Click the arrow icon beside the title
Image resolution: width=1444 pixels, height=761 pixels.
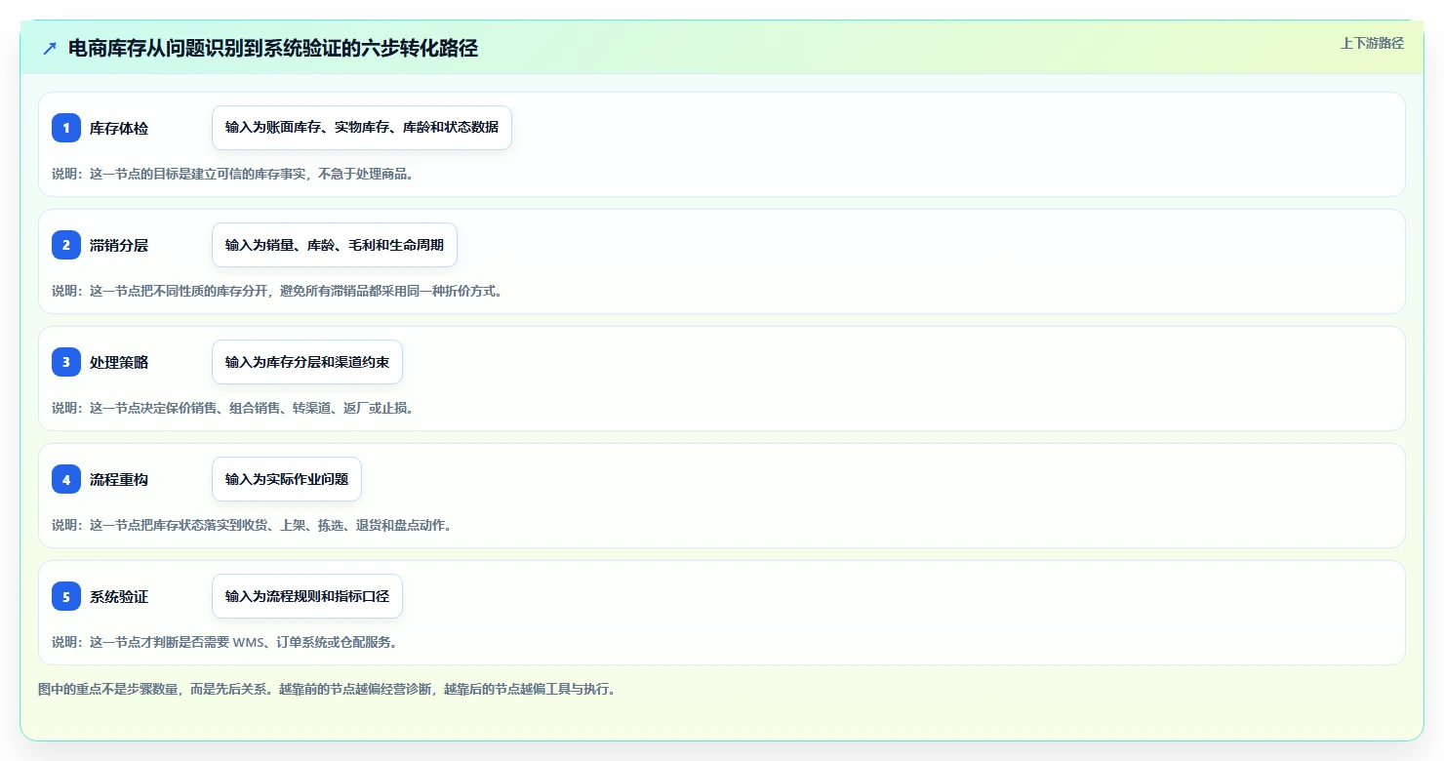click(50, 49)
